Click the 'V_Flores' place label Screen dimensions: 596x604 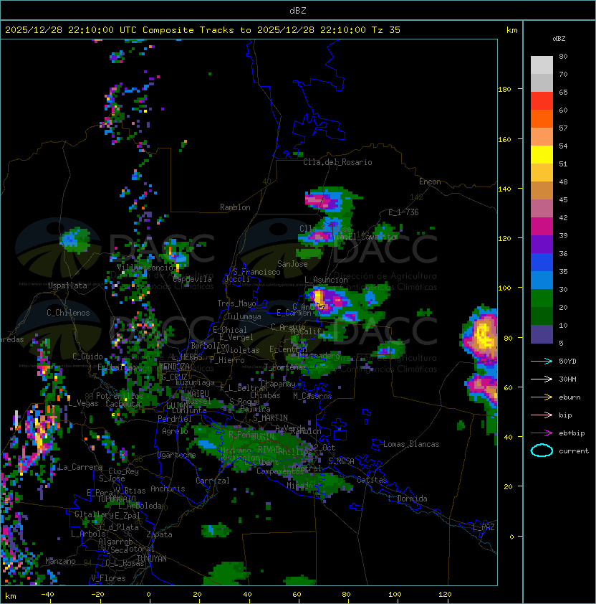[108, 578]
